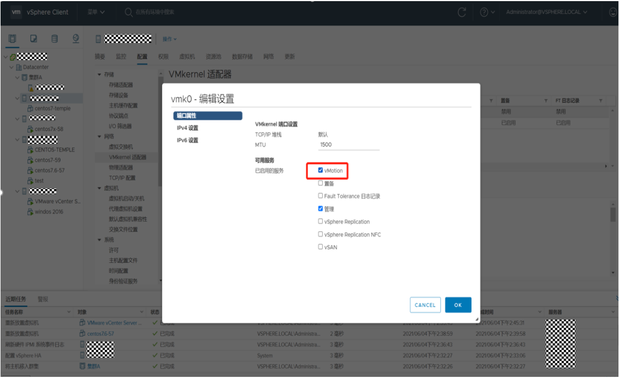Filter the FT 日志记录 column

click(601, 101)
